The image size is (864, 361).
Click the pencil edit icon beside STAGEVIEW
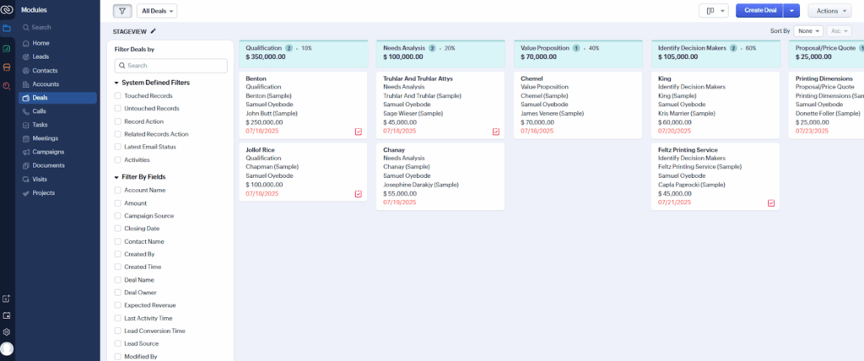click(154, 30)
